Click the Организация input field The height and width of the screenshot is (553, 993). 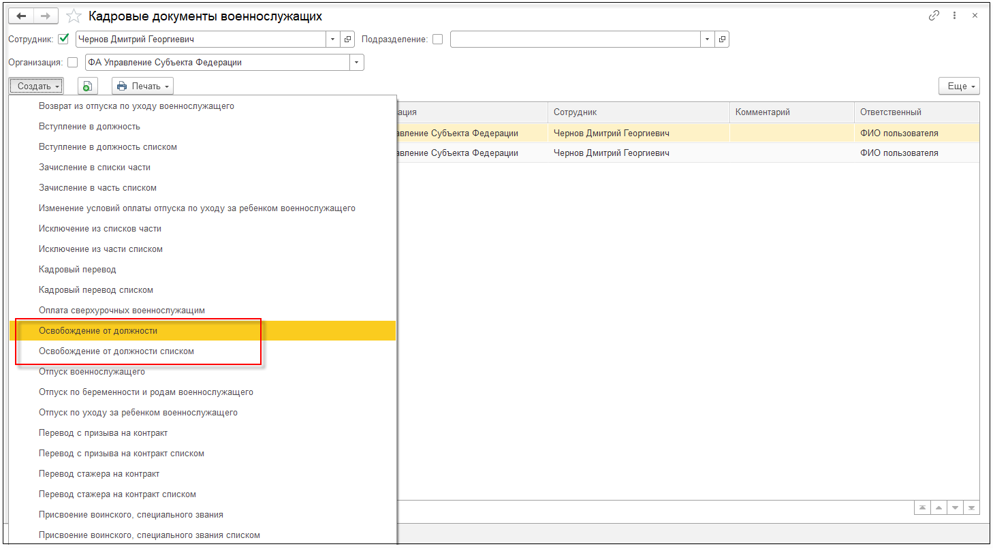click(x=217, y=63)
